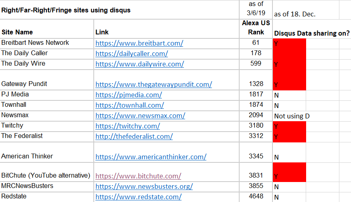The image size is (351, 202).
Task: Select the 'Twitchy' site name cell
Action: 47,126
